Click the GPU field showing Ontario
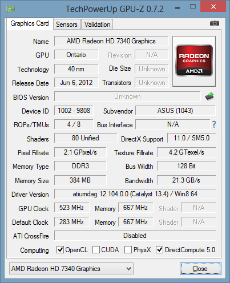 pos(76,55)
